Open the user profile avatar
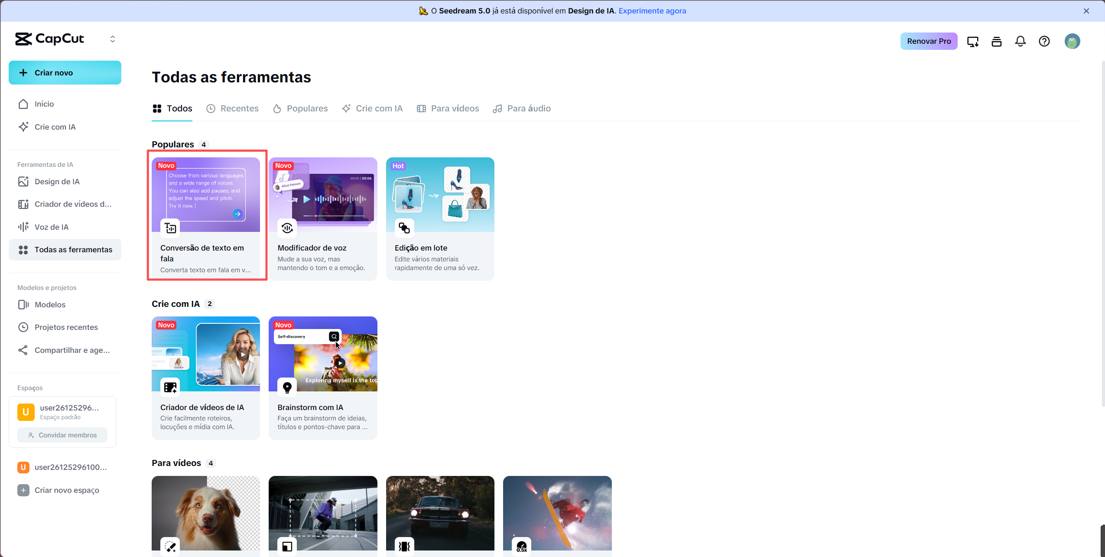This screenshot has height=557, width=1105. 1072,41
